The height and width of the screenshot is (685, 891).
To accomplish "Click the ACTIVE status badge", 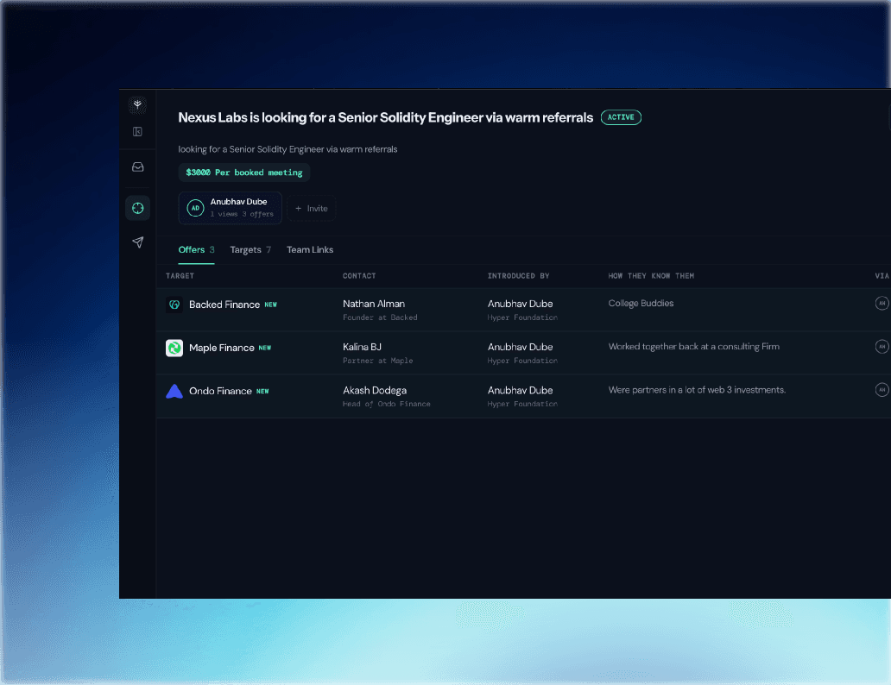I will [621, 117].
